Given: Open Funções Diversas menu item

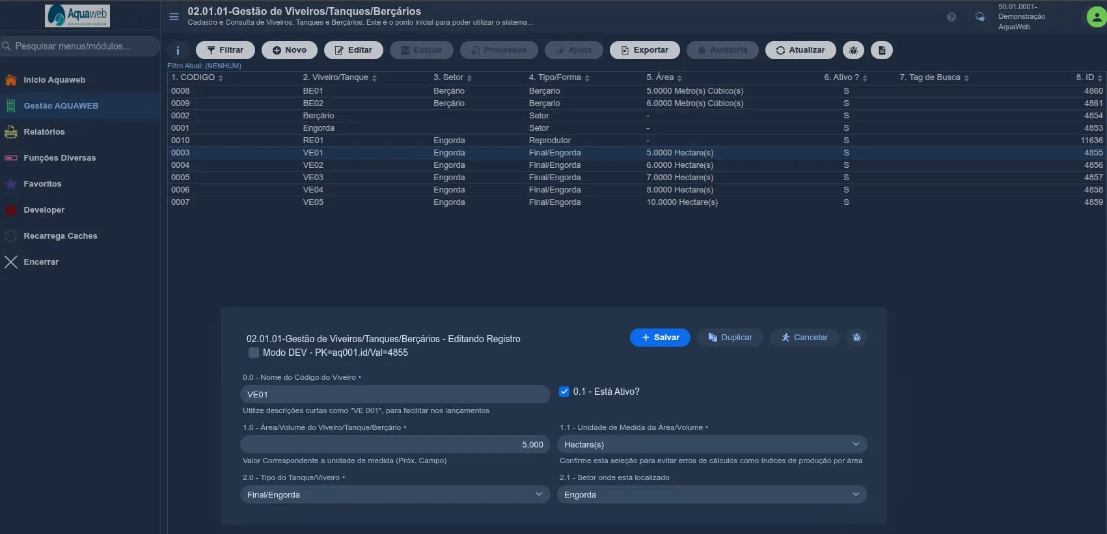Looking at the screenshot, I should 79,158.
